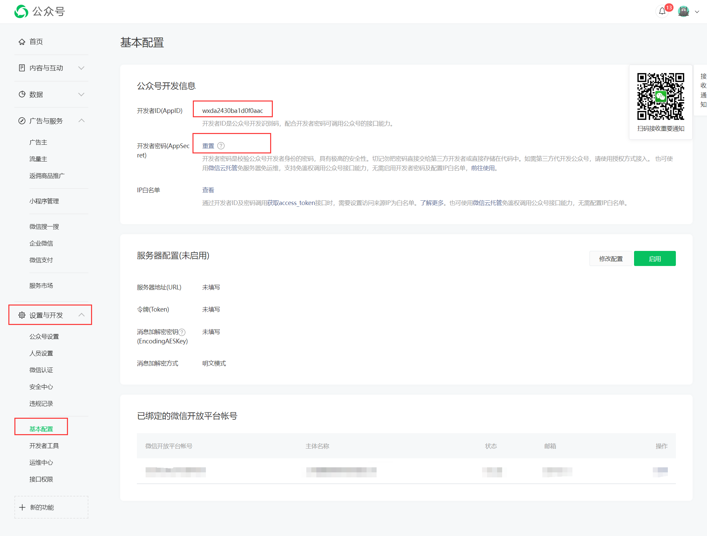This screenshot has width=707, height=536.
Task: Click the plus icon beside 新的功能
Action: coord(22,507)
